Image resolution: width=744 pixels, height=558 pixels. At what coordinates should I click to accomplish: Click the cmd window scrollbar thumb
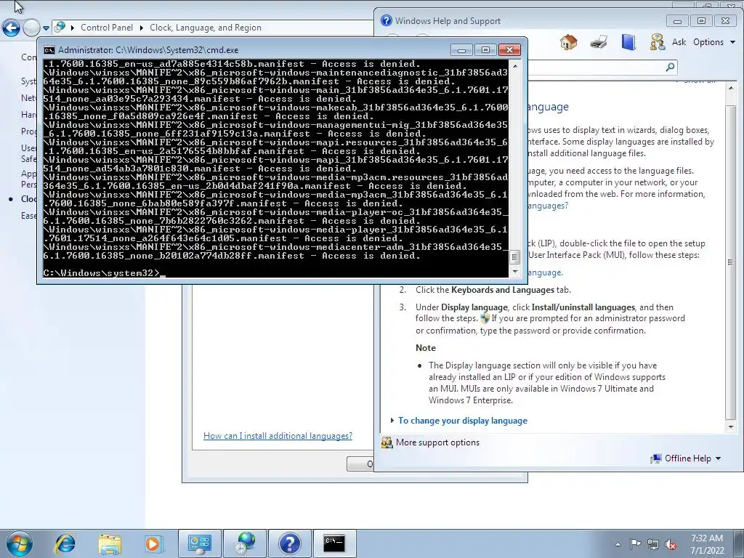click(x=515, y=257)
